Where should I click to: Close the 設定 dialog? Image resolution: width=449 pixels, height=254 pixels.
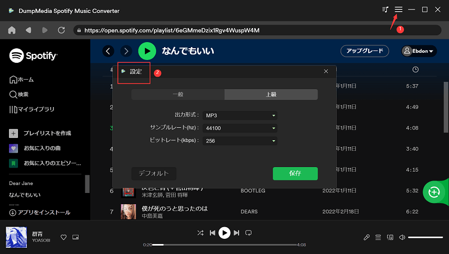tap(326, 71)
